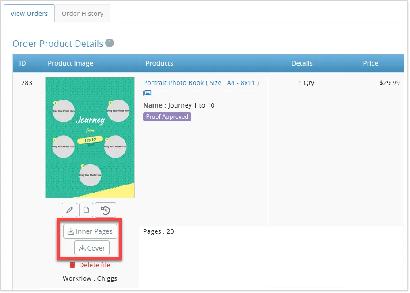Click the red trash can icon
Viewport: 410px width, 293px height.
coord(72,266)
